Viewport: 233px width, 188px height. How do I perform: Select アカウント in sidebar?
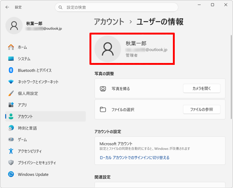(45, 116)
